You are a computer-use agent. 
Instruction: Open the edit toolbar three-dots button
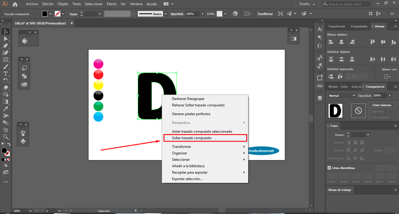pos(6,182)
